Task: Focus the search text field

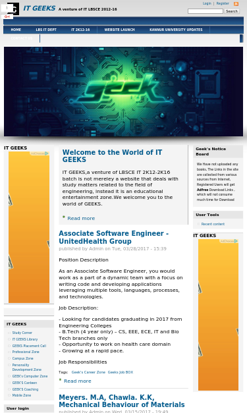Action: tap(206, 11)
